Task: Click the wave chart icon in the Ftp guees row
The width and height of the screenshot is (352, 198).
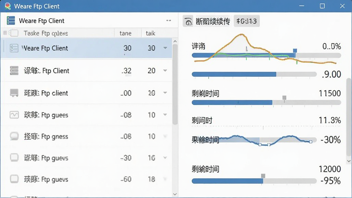Action: pyautogui.click(x=14, y=115)
